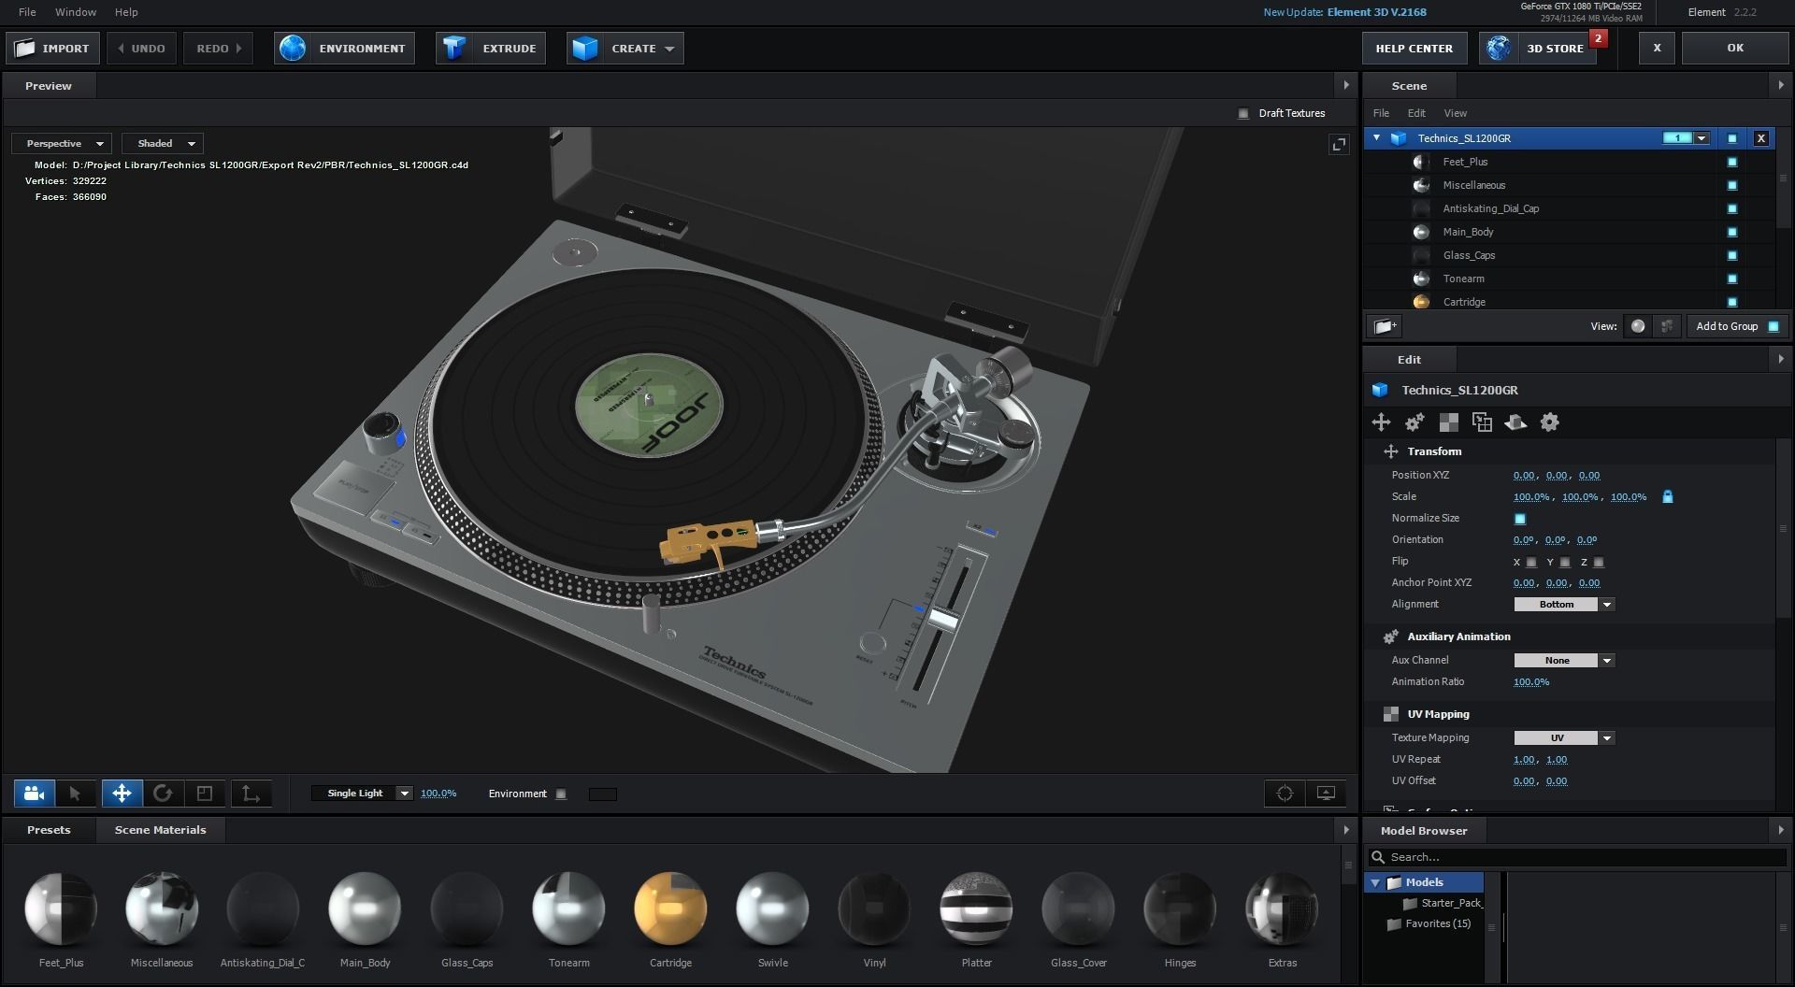Click the Cartridge material icon in Scene list

tap(1421, 302)
